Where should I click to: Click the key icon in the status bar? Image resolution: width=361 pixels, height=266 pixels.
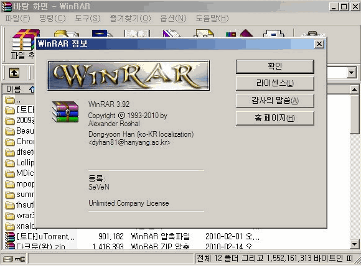[20, 259]
